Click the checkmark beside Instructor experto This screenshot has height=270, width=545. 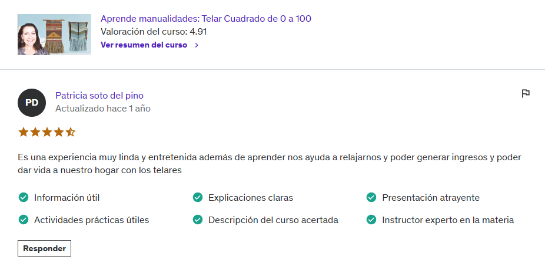[371, 220]
